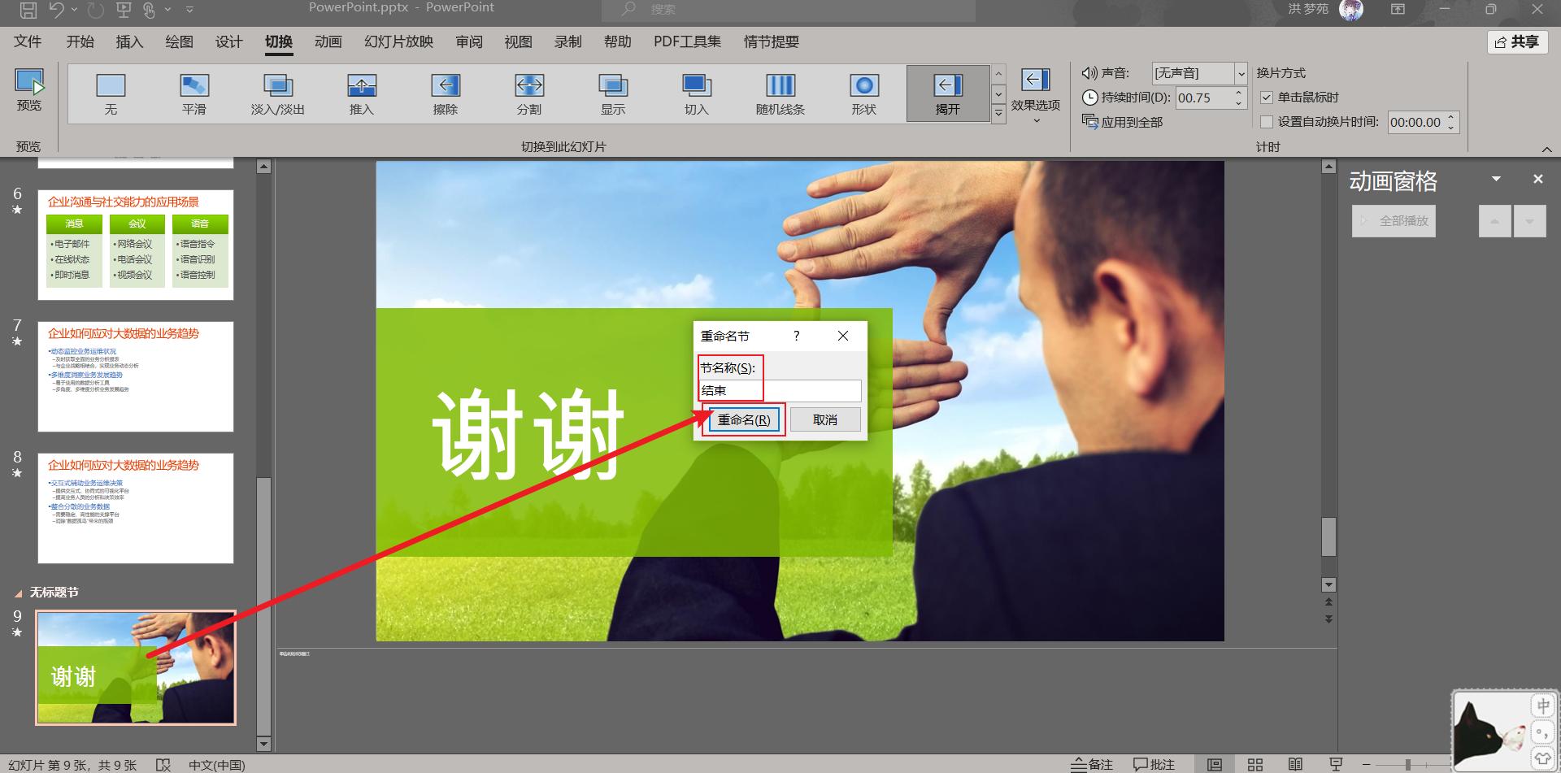Open the 声音 sound dropdown

1241,73
